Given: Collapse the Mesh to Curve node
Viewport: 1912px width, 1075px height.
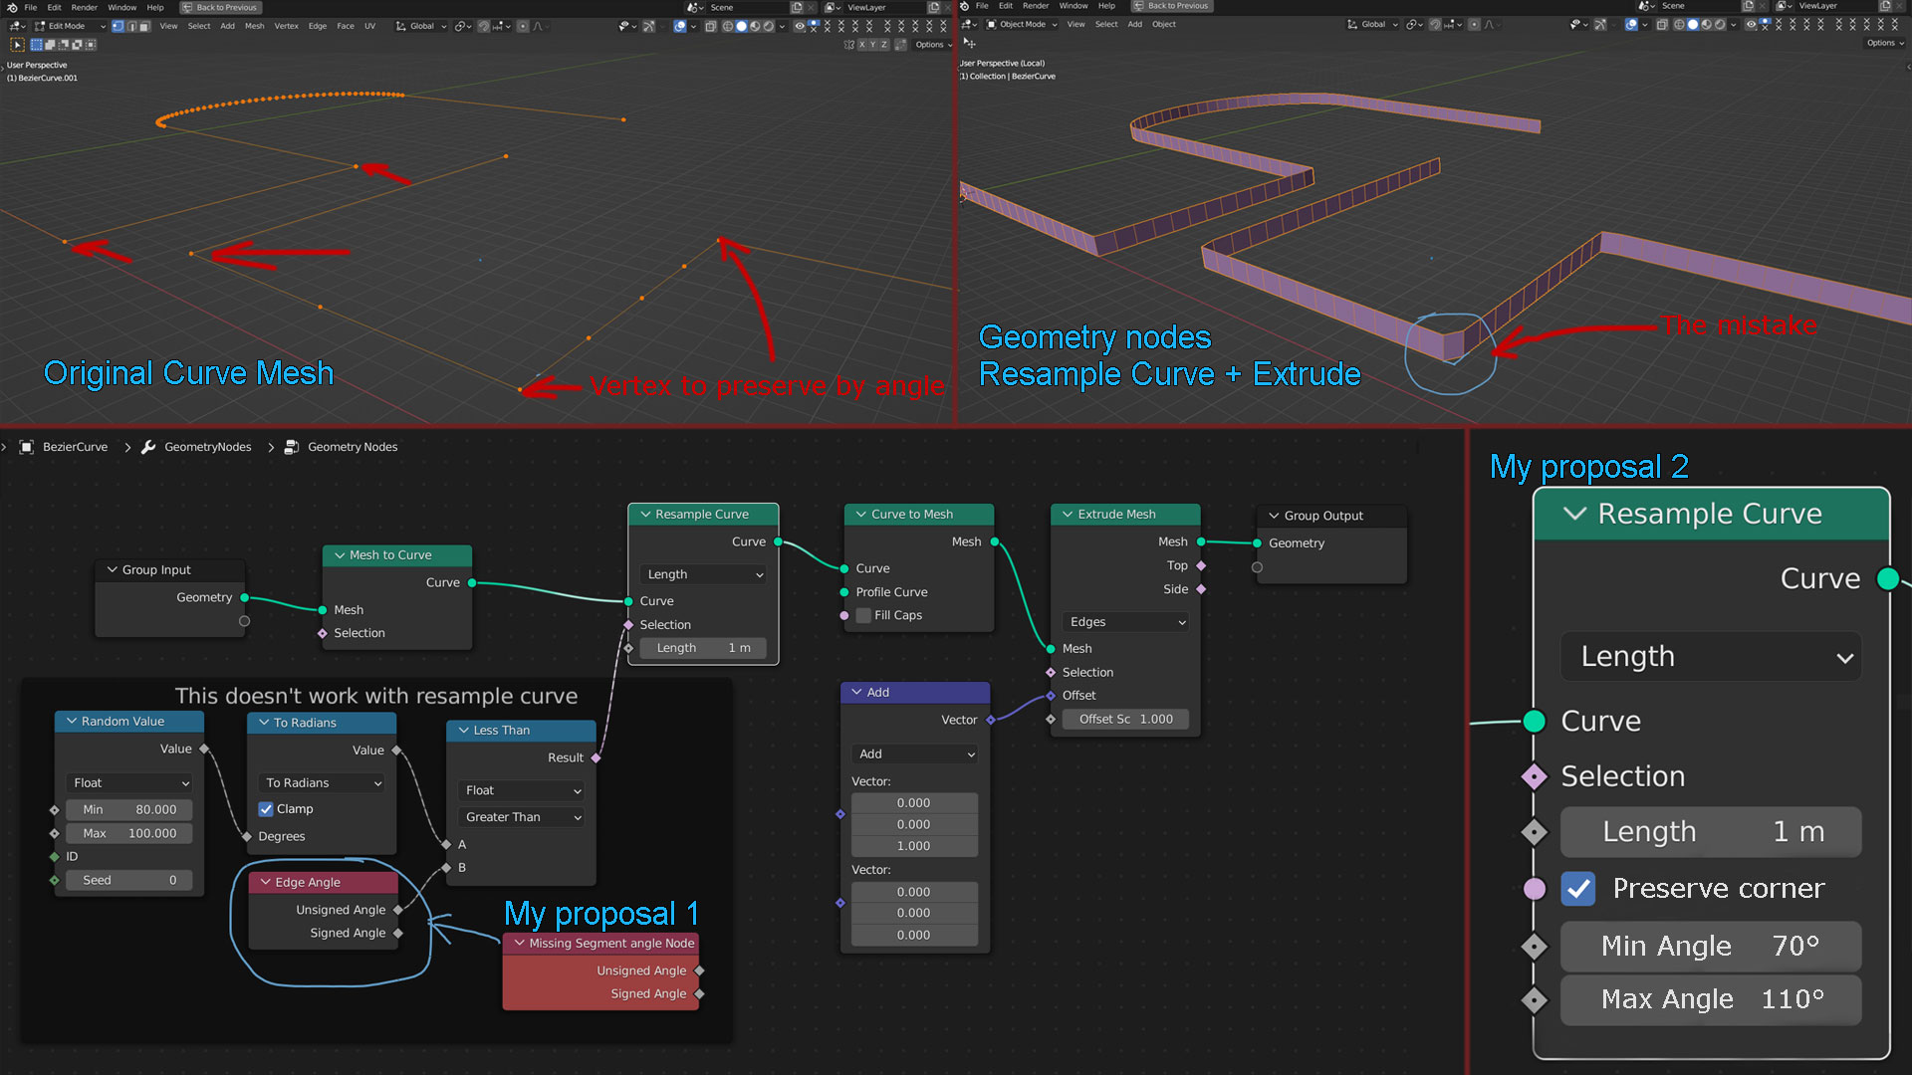Looking at the screenshot, I should pos(340,555).
